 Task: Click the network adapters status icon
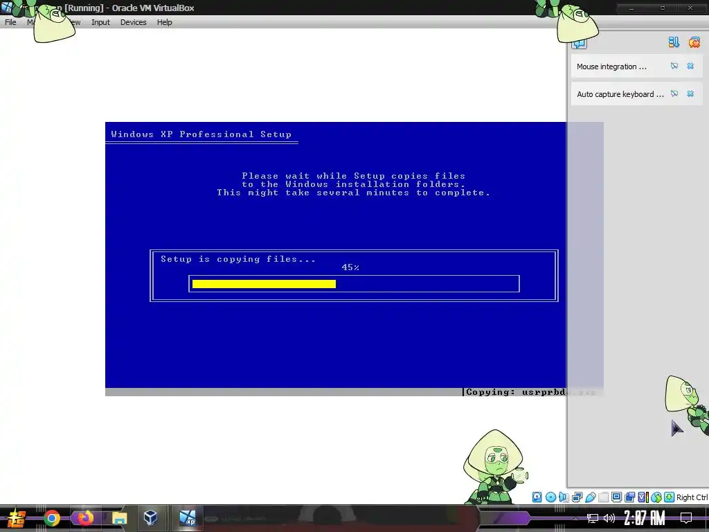[577, 497]
